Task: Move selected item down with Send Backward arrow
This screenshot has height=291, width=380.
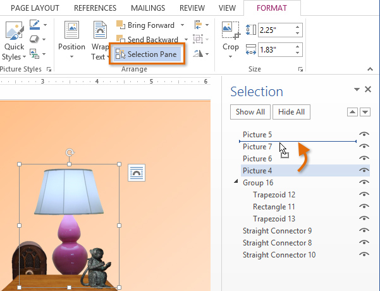Action: [365, 112]
